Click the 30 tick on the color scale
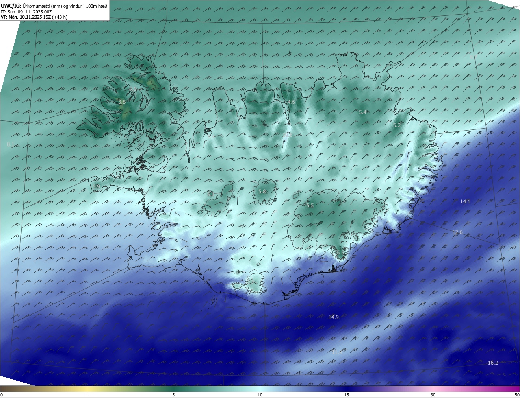Screen dimensions: 520x398 pos(433,395)
